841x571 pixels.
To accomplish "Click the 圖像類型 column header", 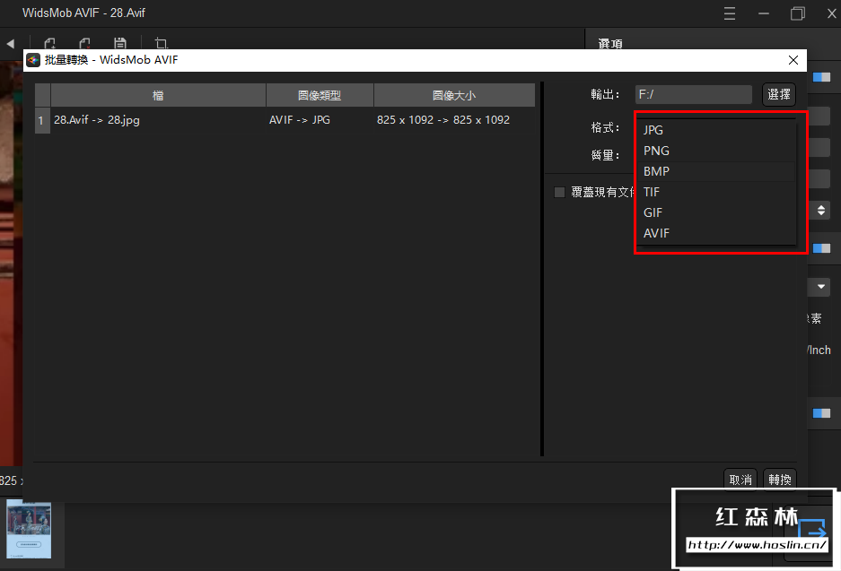I will tap(320, 95).
